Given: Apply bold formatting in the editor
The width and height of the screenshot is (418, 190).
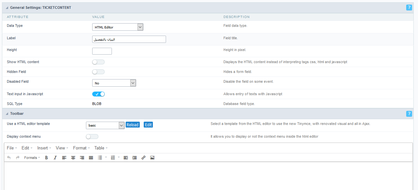Looking at the screenshot, I should coord(47,158).
